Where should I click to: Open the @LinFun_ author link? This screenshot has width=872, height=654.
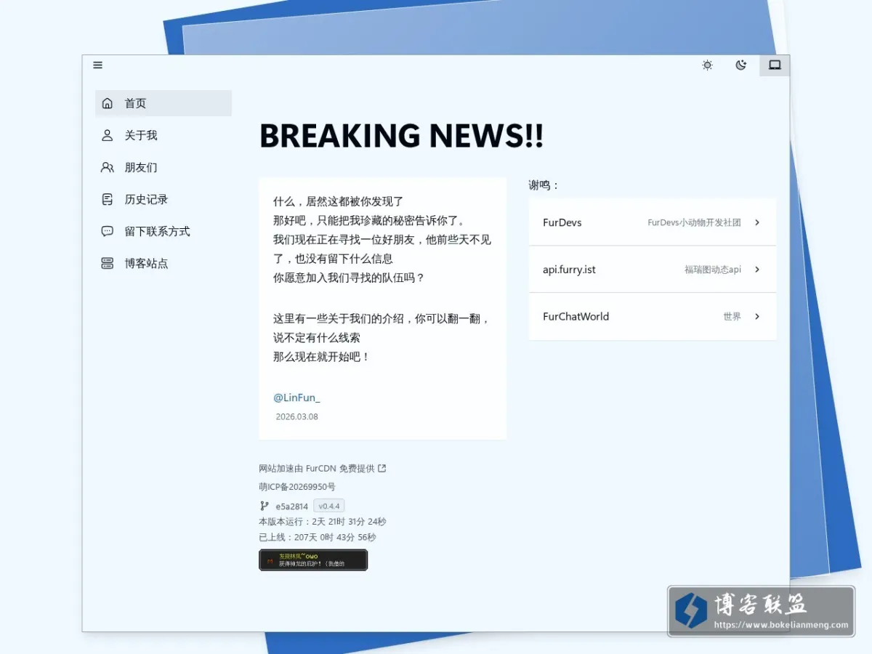pyautogui.click(x=296, y=397)
